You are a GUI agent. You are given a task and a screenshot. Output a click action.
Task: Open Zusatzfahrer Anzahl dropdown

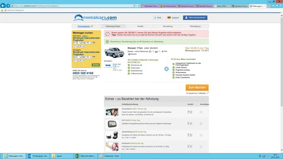coord(190,112)
